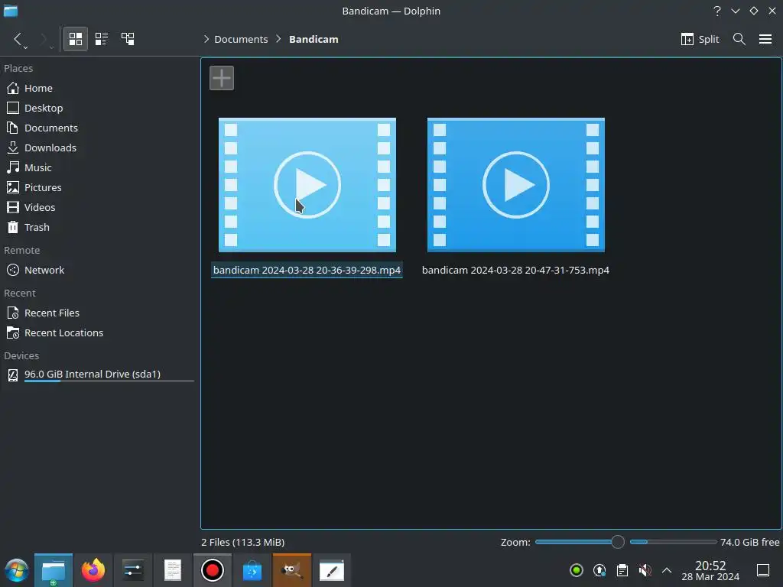Click the Zoom slider handle
783x587 pixels.
point(618,542)
